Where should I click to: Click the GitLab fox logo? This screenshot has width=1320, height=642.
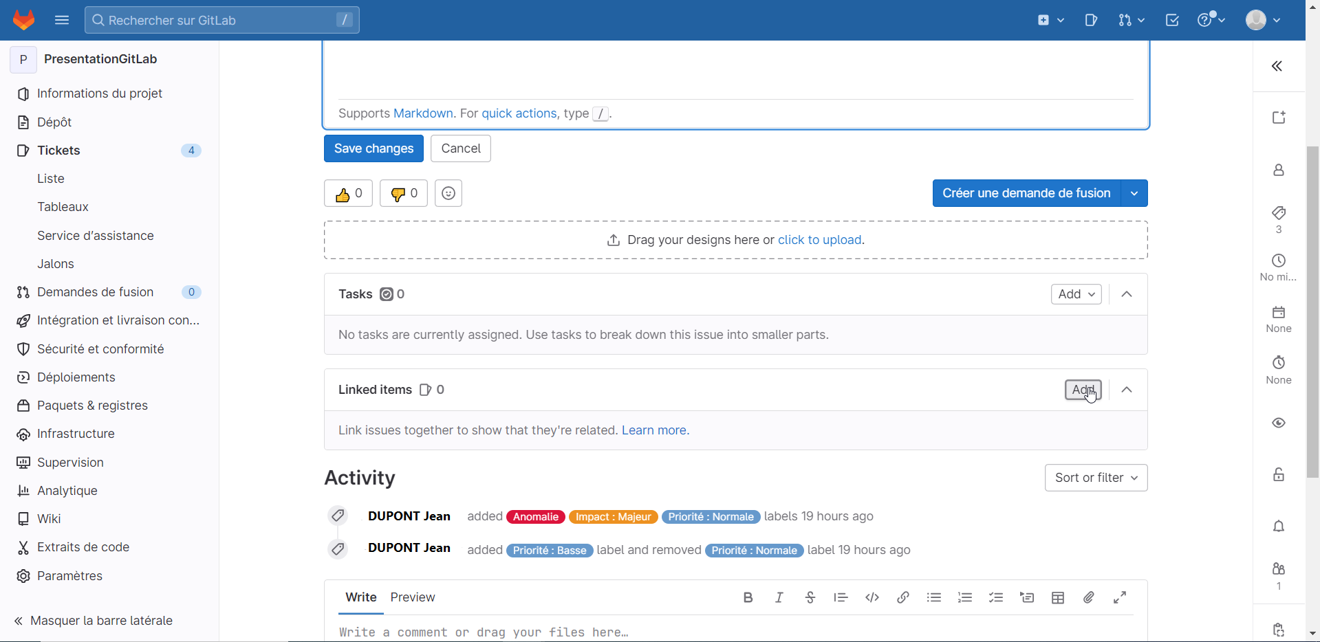point(24,20)
